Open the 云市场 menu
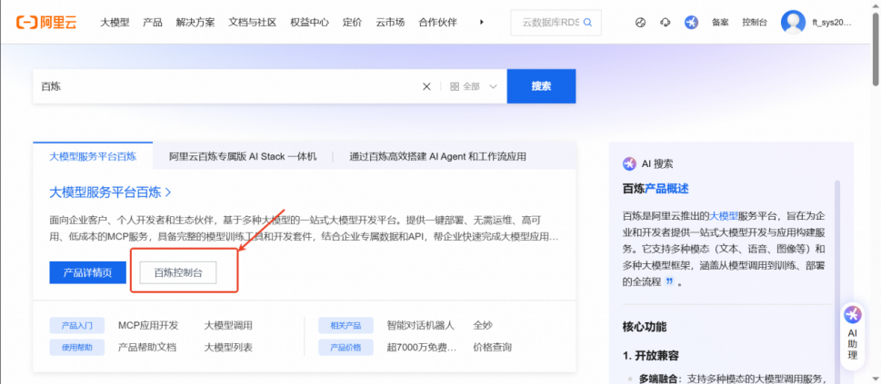The width and height of the screenshot is (881, 384). (390, 23)
